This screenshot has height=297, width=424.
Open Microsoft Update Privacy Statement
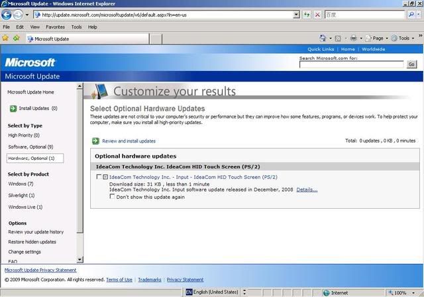40,270
